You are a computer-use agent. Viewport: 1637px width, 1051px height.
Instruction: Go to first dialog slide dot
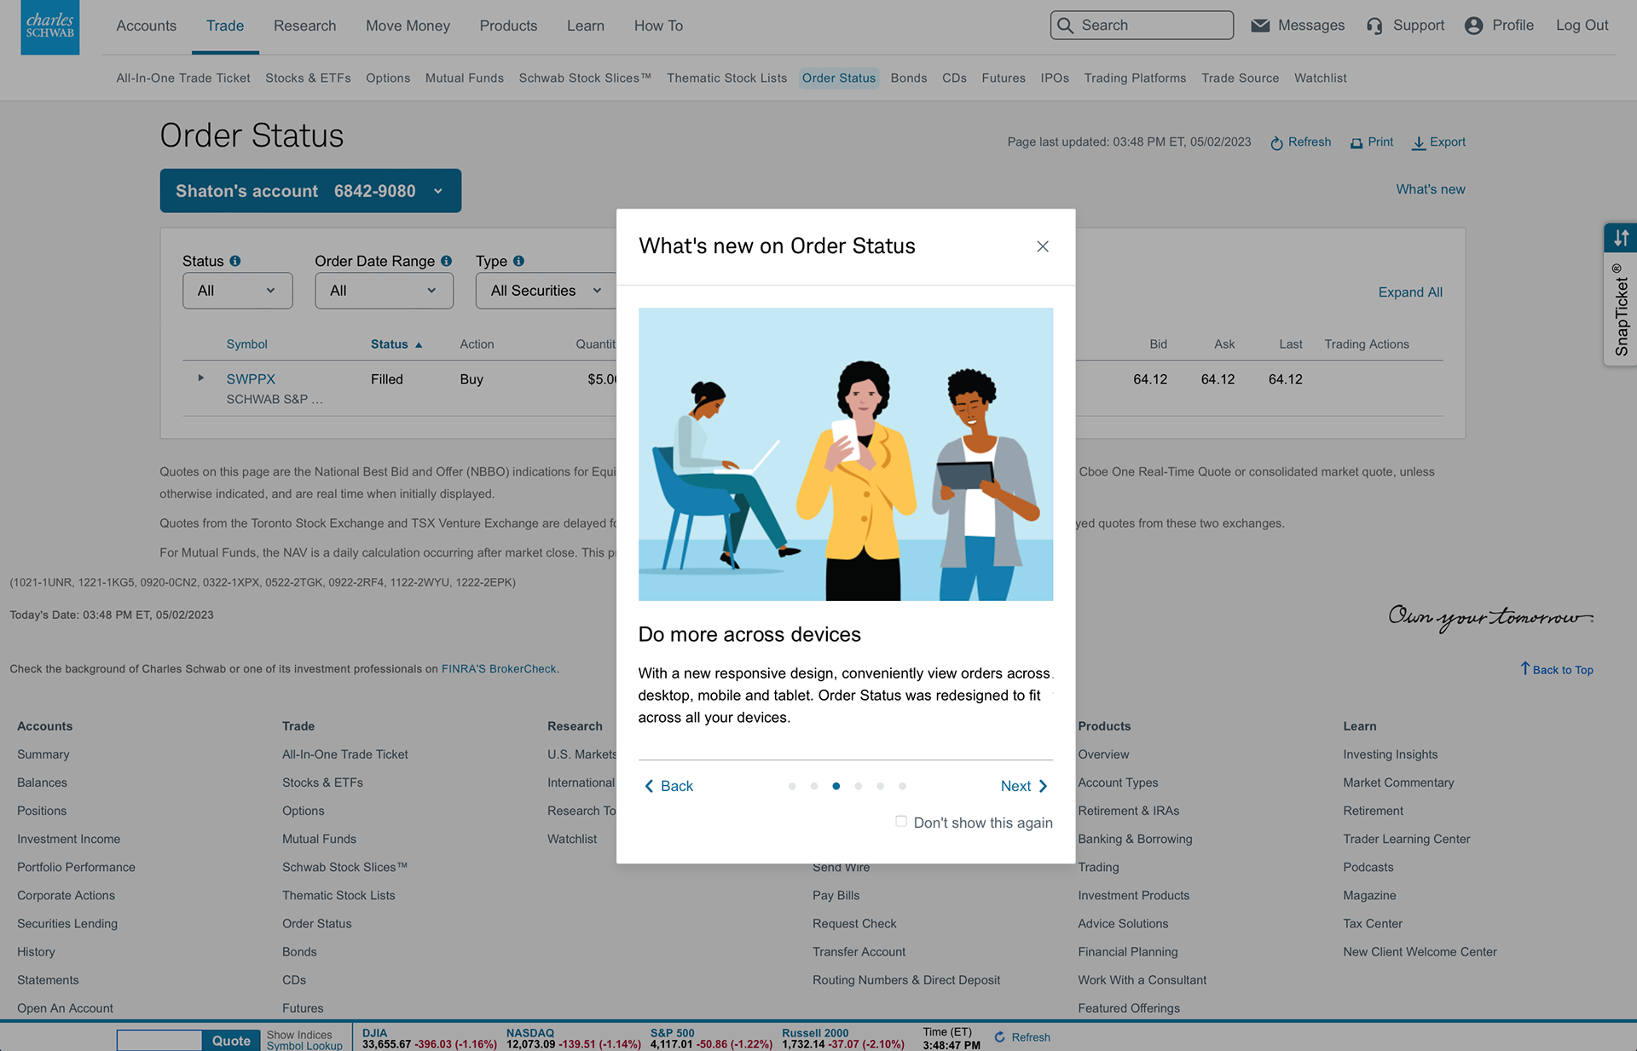[792, 786]
